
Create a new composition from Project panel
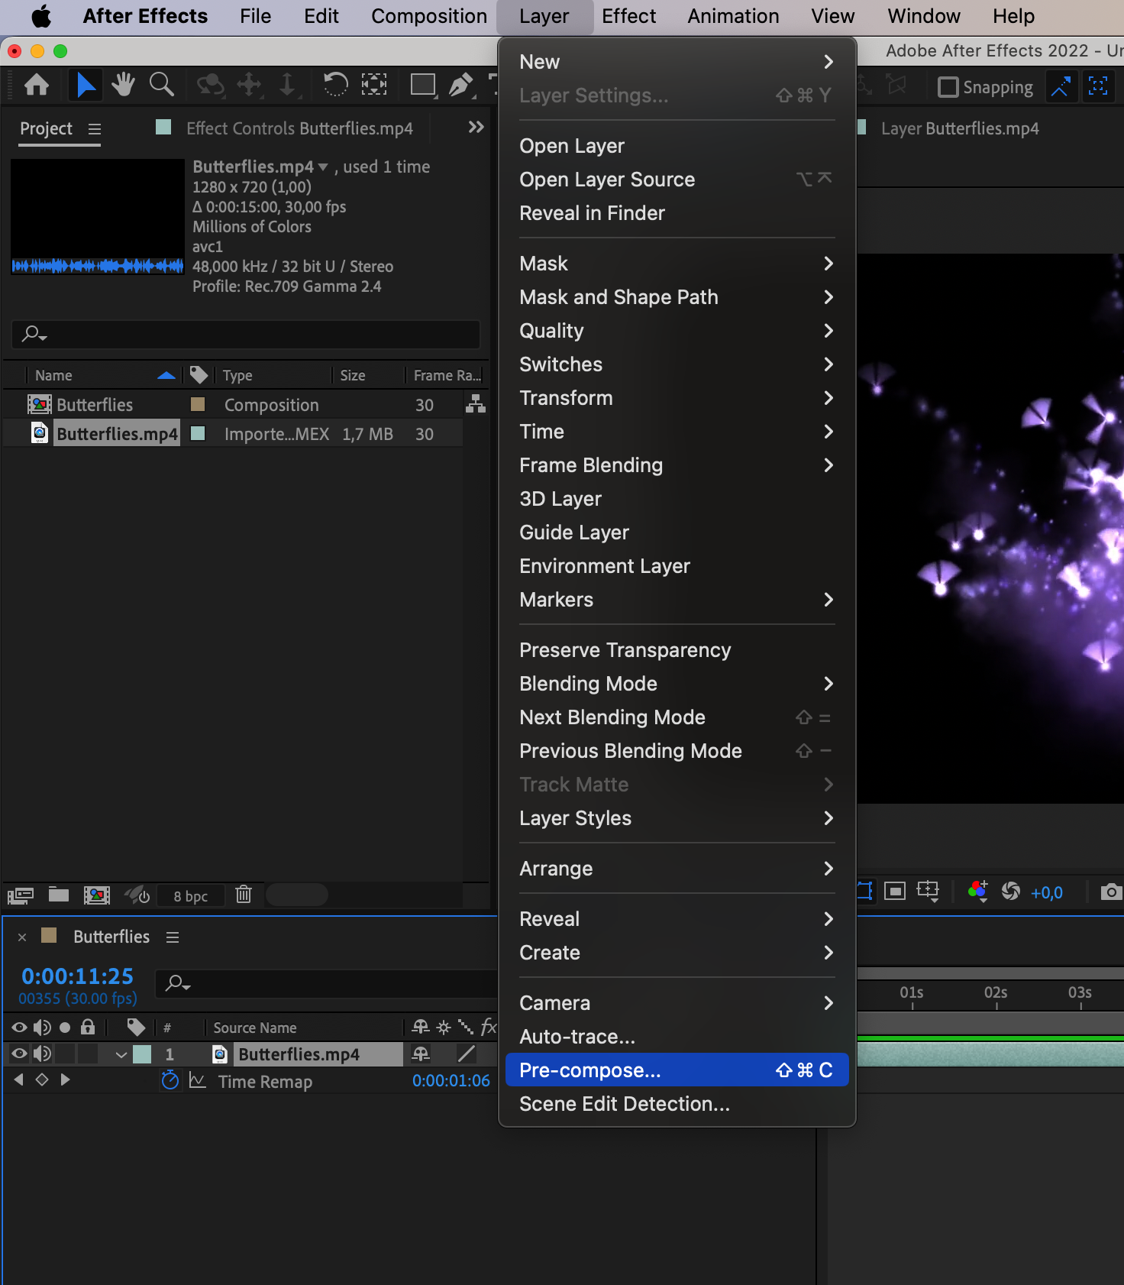pos(97,895)
